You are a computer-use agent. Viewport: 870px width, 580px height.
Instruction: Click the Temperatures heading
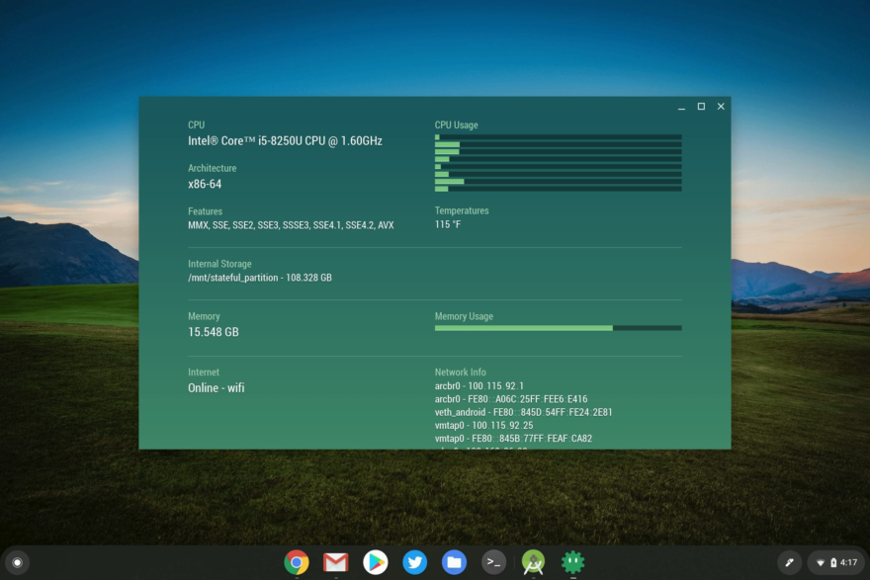click(462, 210)
